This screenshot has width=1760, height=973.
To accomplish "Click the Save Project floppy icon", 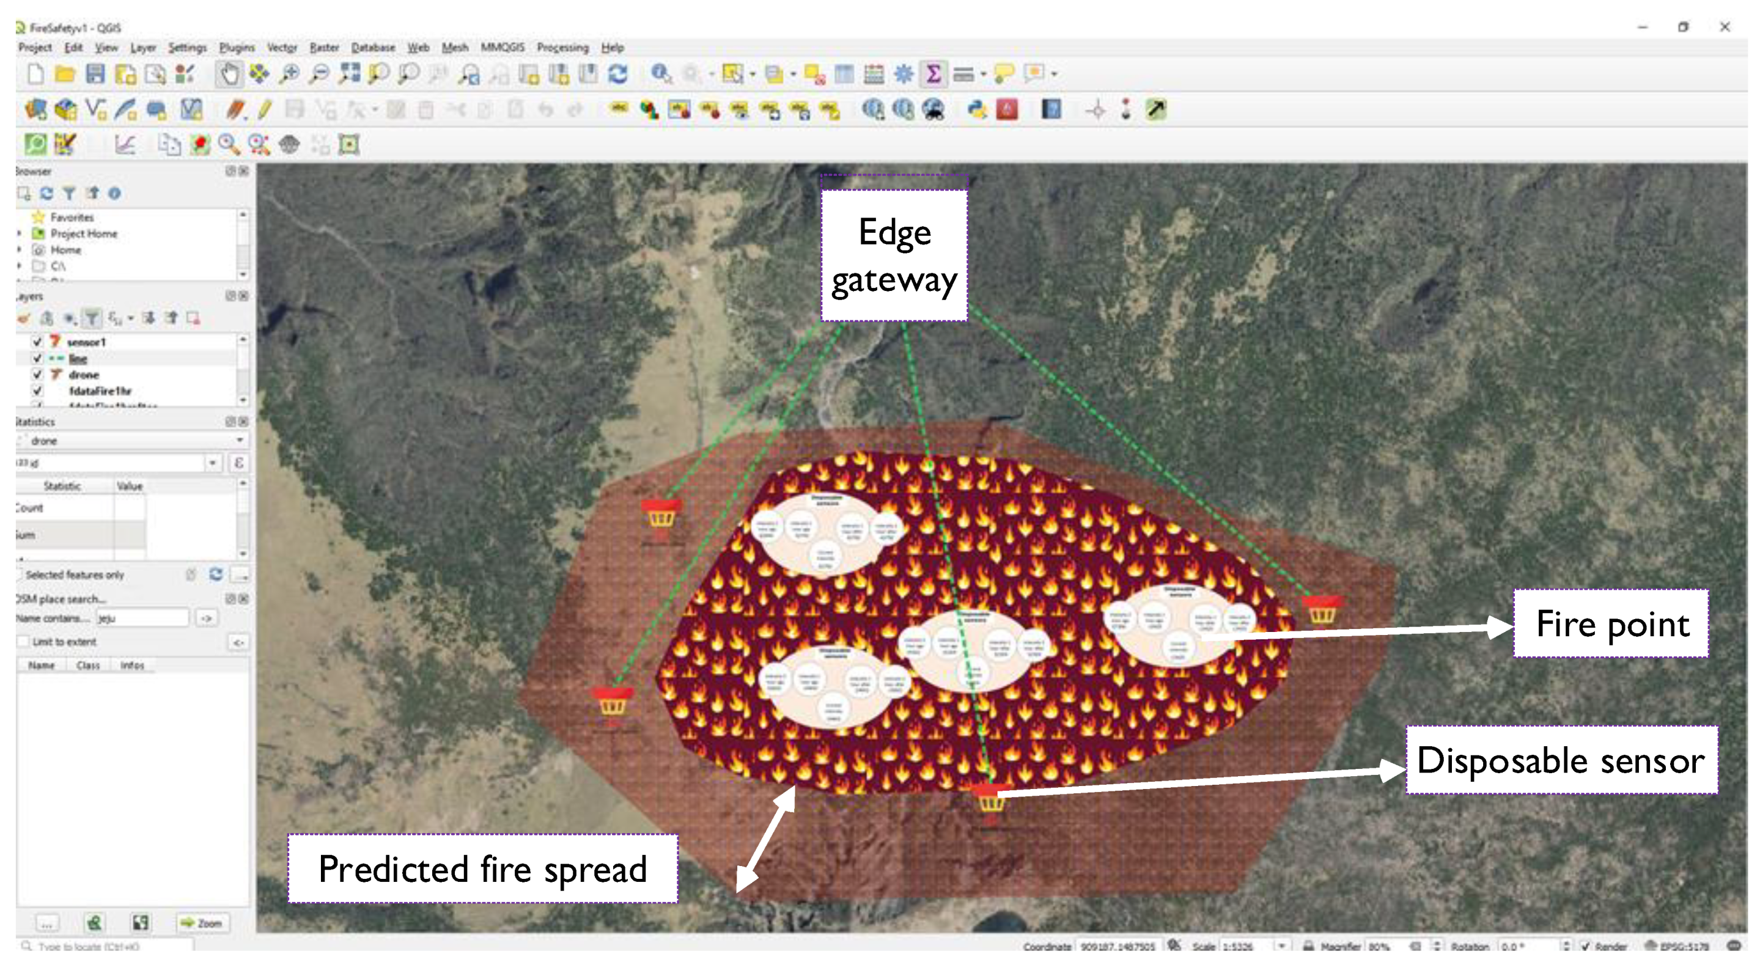I will click(95, 75).
